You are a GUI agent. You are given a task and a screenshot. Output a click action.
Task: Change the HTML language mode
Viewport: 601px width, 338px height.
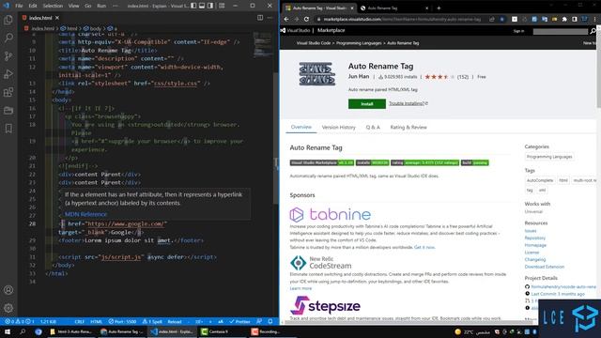[96, 321]
